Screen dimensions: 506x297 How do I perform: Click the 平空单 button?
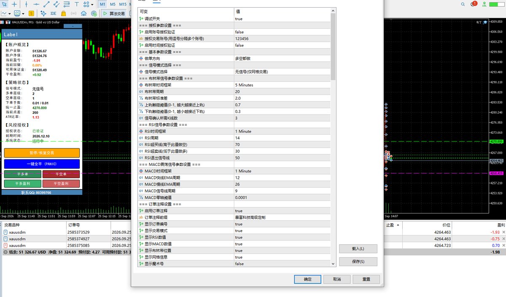point(61,174)
